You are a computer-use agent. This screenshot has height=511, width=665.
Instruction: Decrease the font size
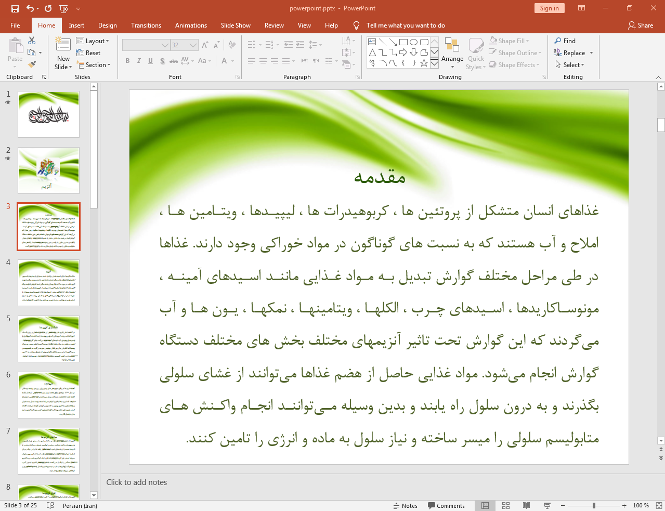click(x=216, y=45)
